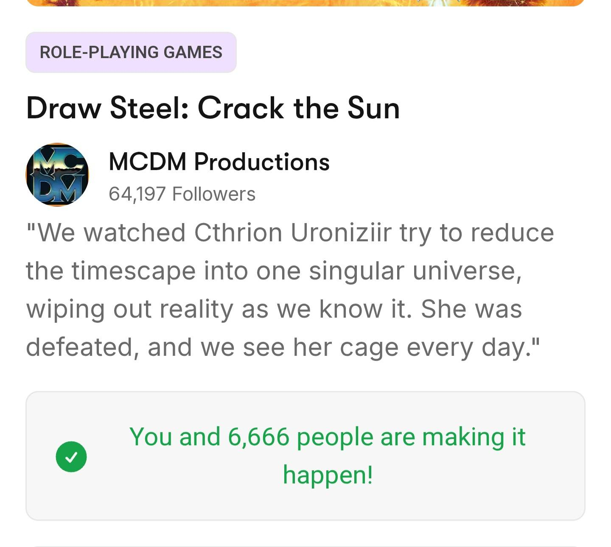Screen dimensions: 611x547
Task: Click the '6,666' backer number
Action: (258, 437)
